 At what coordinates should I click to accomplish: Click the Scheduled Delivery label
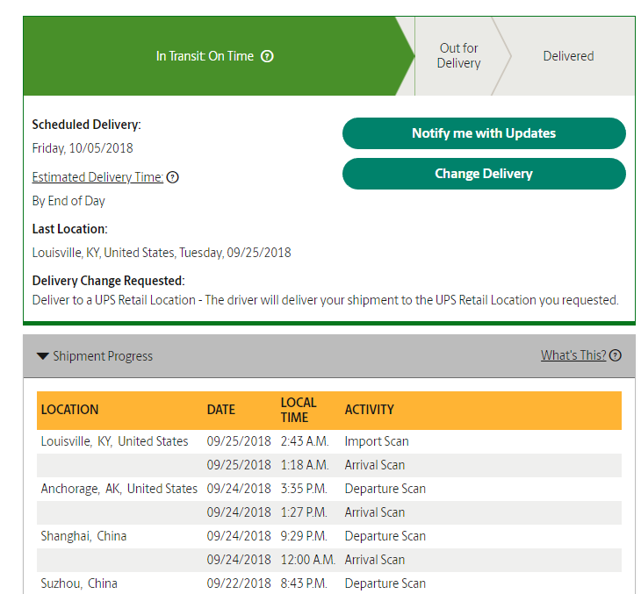point(86,125)
